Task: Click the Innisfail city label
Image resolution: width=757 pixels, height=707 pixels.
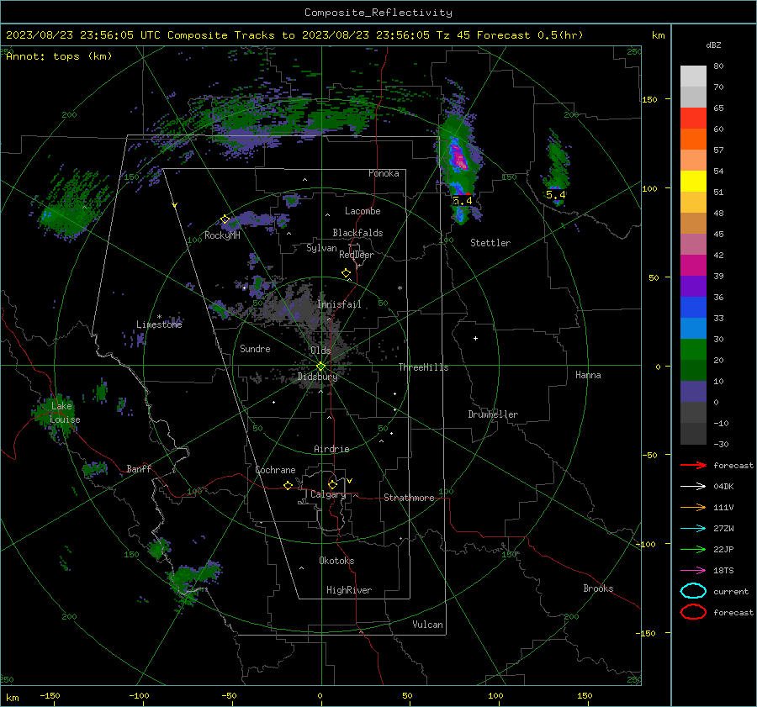Action: tap(340, 304)
